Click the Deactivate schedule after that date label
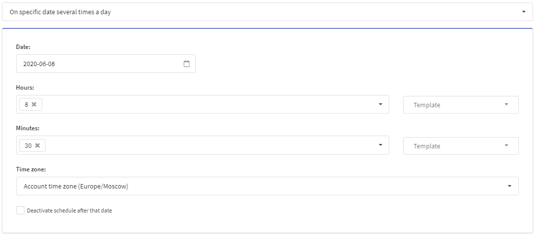This screenshot has width=535, height=235. [69, 211]
